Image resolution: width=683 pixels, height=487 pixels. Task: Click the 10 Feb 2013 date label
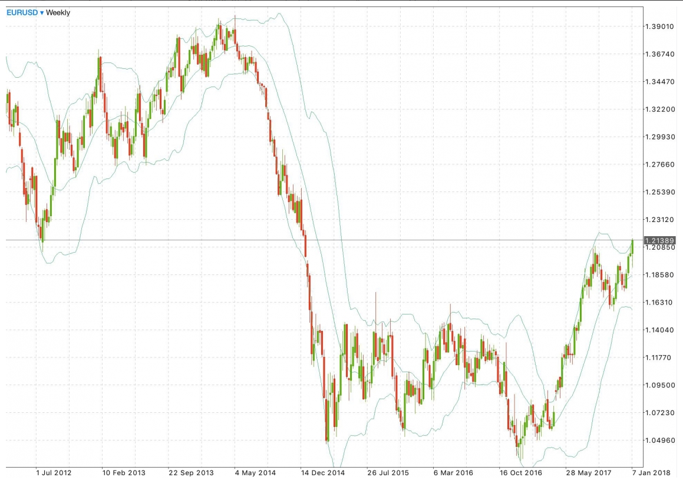click(124, 473)
